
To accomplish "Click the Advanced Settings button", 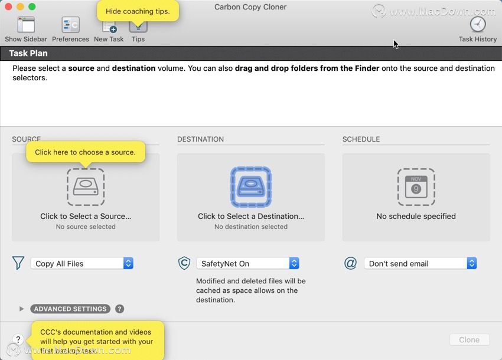I will pyautogui.click(x=70, y=309).
